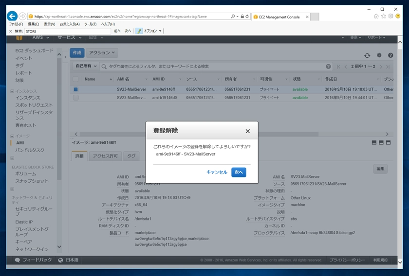Cancel deregistration via キャンセル link

(x=217, y=172)
